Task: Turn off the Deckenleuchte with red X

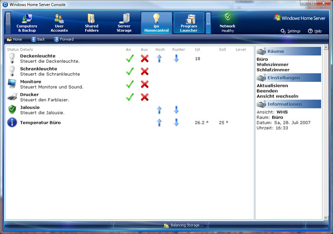Action: (145, 58)
